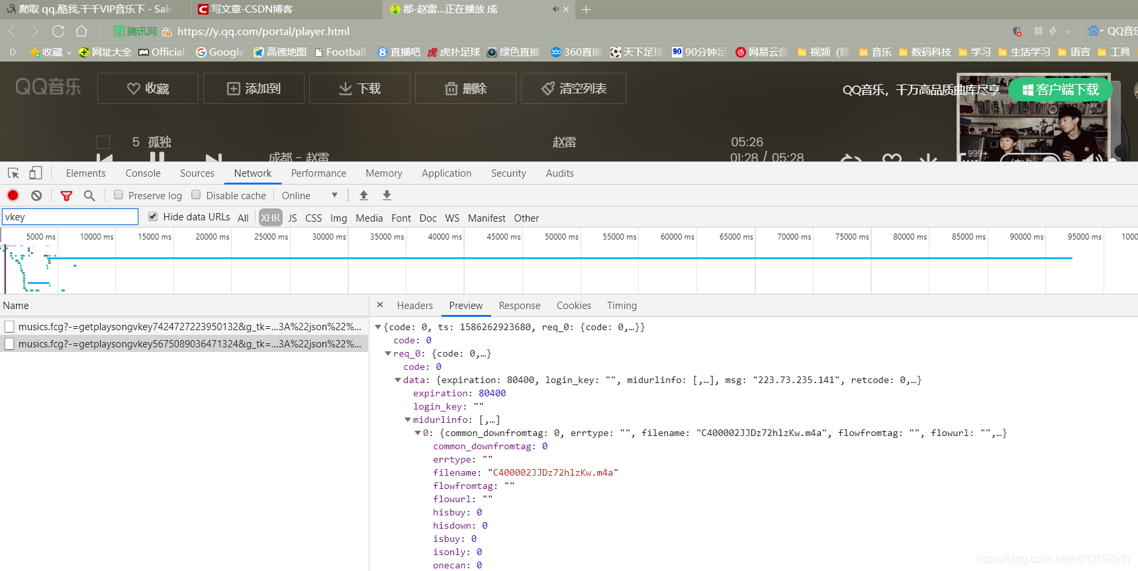Open the Football bookmark
Viewport: 1138px width, 571px height.
(340, 52)
